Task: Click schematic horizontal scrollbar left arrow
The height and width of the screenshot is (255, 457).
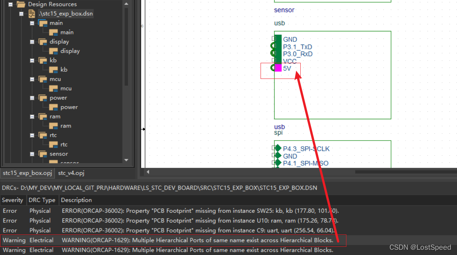Action: click(x=148, y=172)
